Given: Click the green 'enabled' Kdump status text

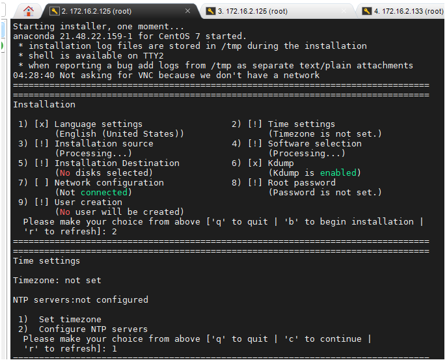Looking at the screenshot, I should [x=338, y=173].
